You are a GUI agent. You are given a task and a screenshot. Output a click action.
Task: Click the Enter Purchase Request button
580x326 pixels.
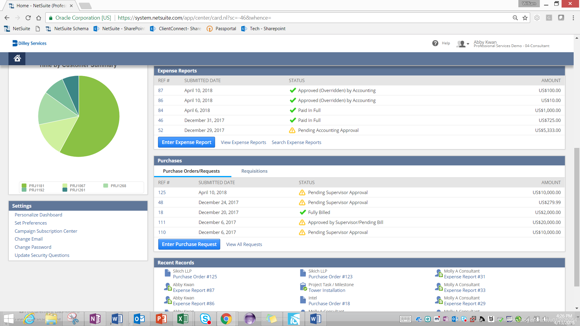click(189, 244)
